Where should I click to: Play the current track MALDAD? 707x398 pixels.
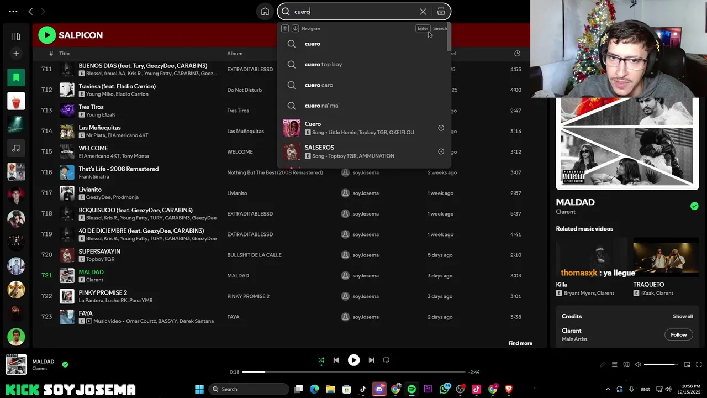click(353, 360)
